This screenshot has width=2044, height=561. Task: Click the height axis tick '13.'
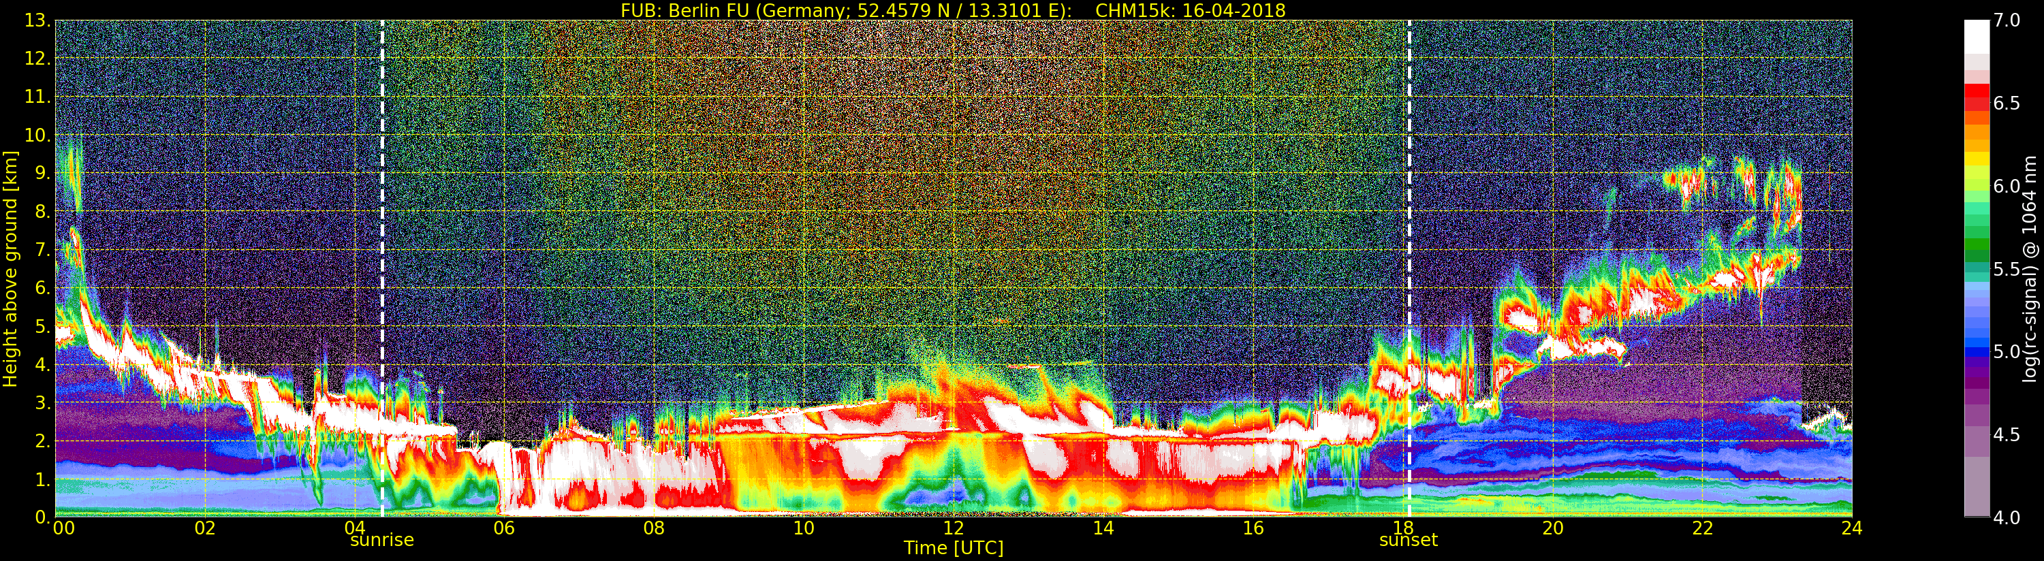(38, 20)
